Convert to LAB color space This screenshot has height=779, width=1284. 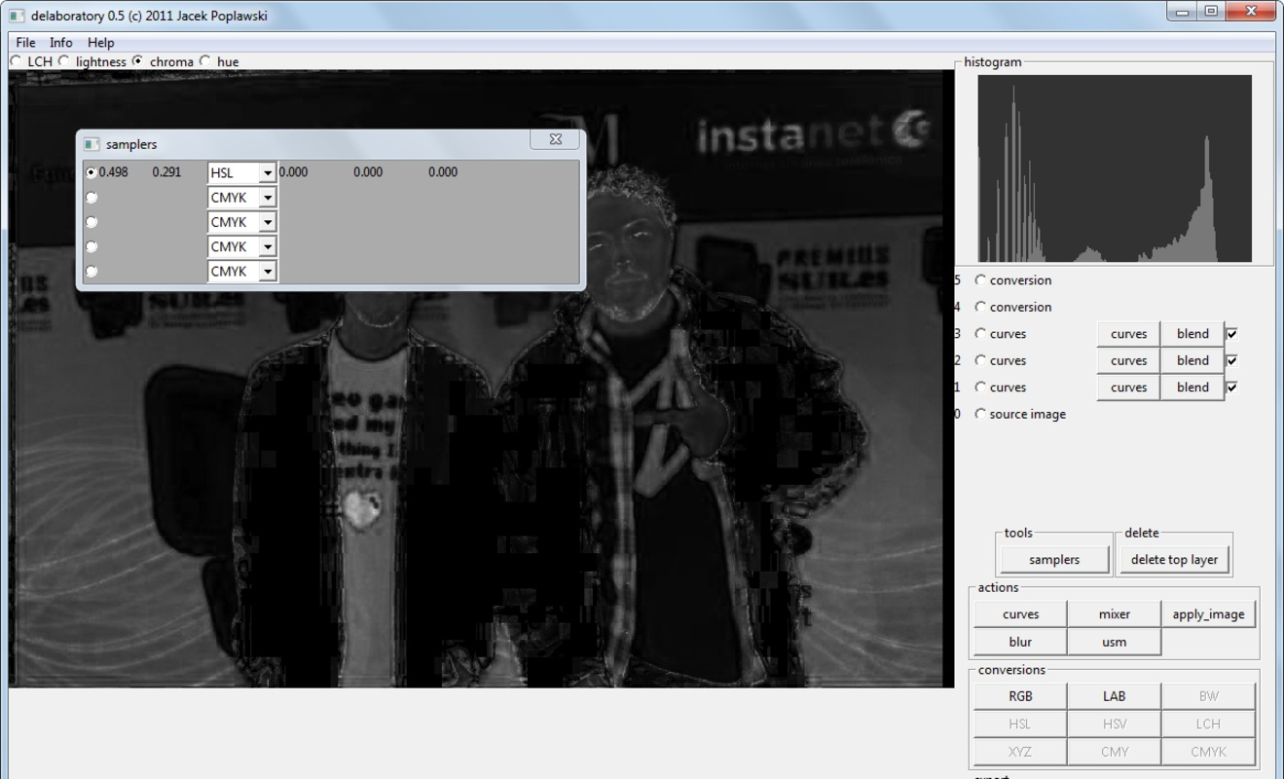tap(1114, 696)
